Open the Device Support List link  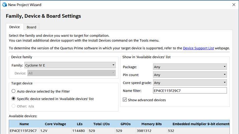pos(198,48)
